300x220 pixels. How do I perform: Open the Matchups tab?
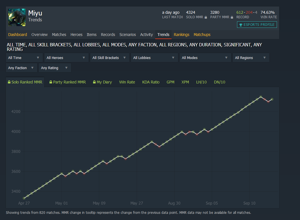[202, 35]
